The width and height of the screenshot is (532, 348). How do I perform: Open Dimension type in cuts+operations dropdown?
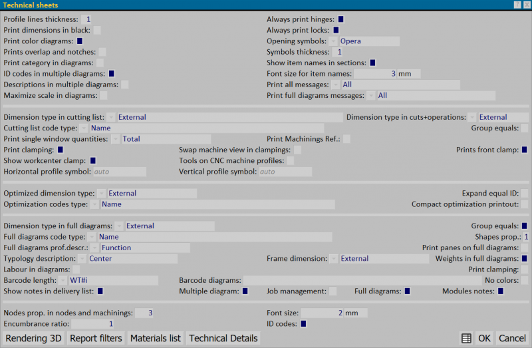click(472, 117)
